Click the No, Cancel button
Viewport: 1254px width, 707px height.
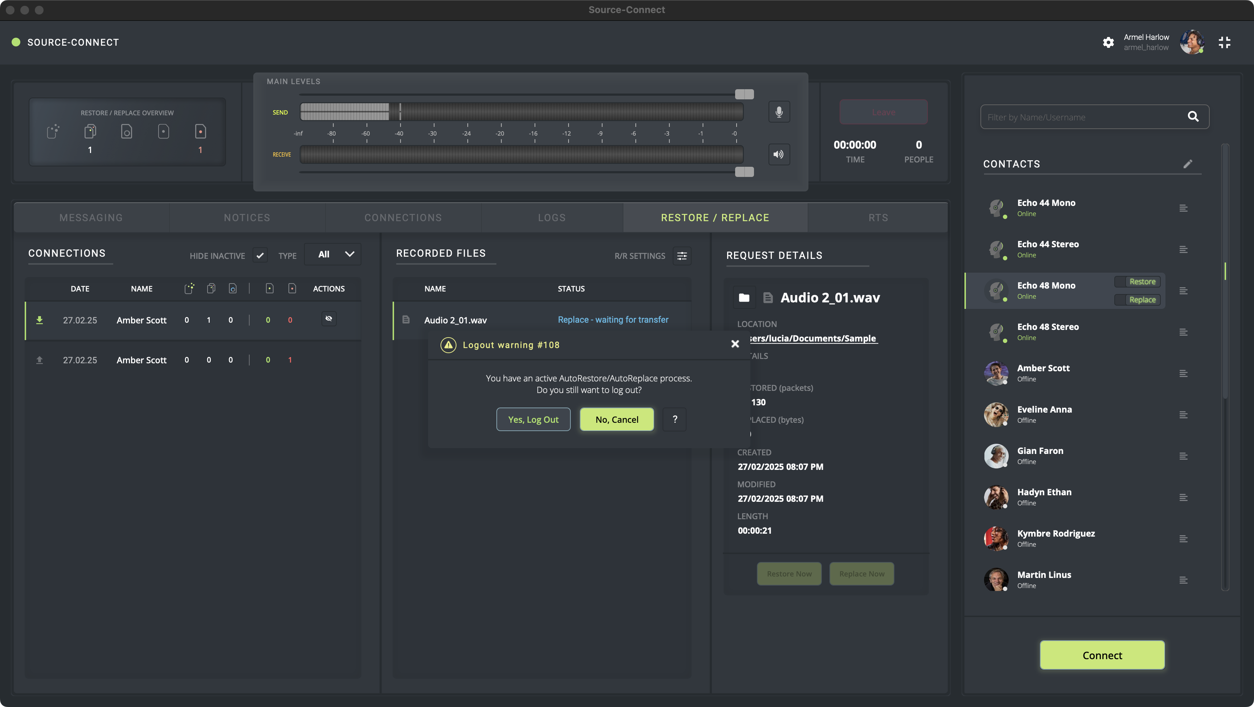(617, 419)
